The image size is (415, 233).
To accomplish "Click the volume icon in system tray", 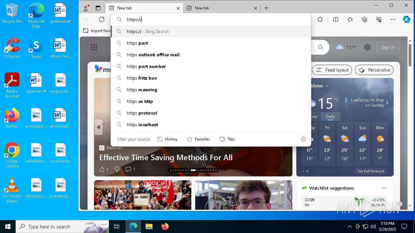I will click(373, 227).
